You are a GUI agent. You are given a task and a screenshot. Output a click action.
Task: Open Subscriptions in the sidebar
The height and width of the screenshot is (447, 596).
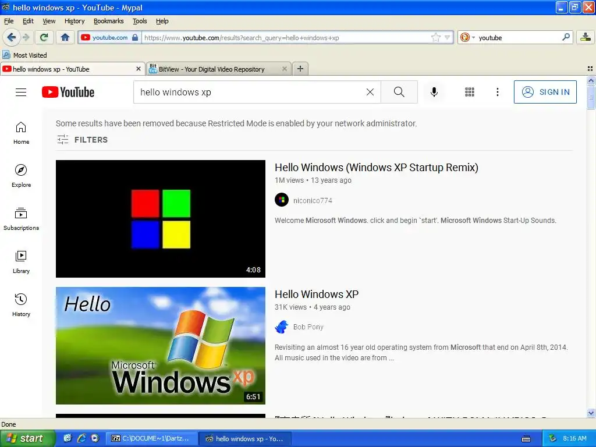[x=22, y=219]
